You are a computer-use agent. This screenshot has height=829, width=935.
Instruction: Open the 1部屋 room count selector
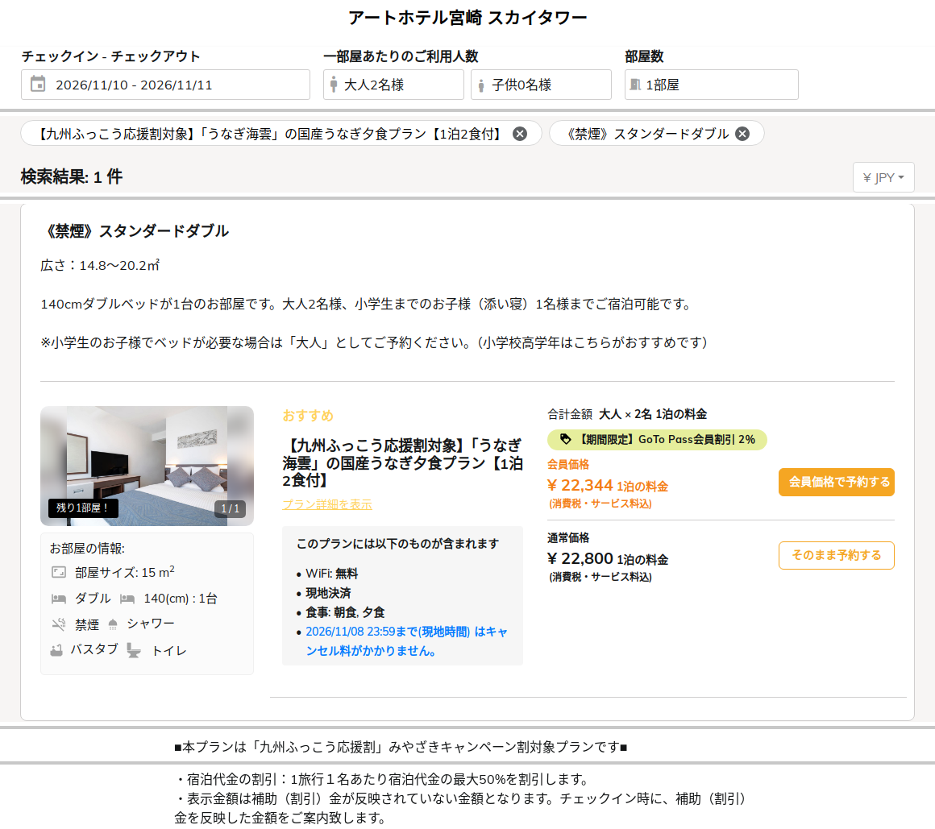712,85
